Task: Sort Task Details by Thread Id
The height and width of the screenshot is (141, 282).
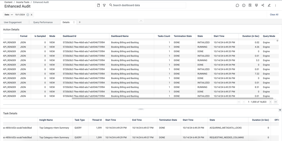Action: pyautogui.click(x=97, y=120)
